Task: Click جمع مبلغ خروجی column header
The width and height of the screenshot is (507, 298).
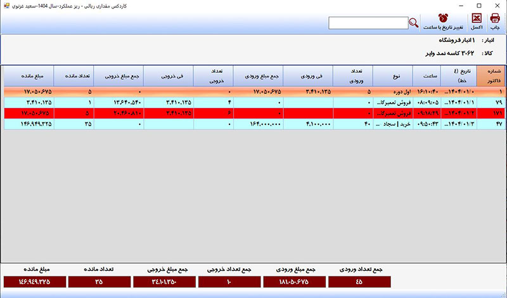Action: pyautogui.click(x=119, y=75)
